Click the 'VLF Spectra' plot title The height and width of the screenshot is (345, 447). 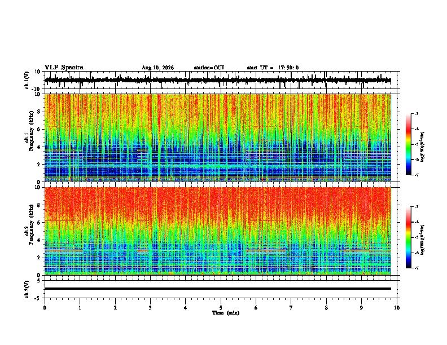[x=64, y=68]
